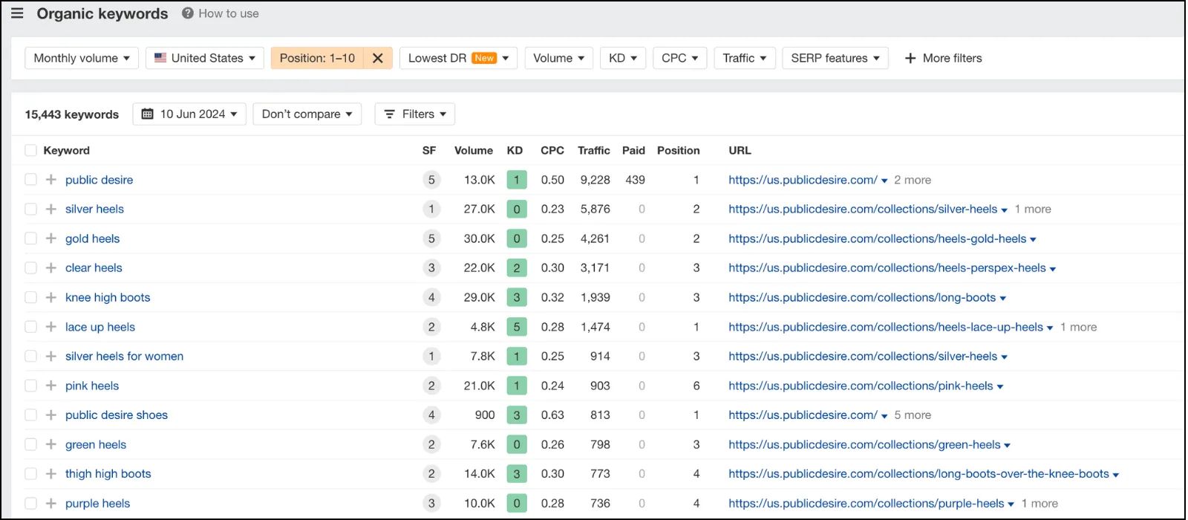Click the calendar icon in date selector

pos(148,114)
